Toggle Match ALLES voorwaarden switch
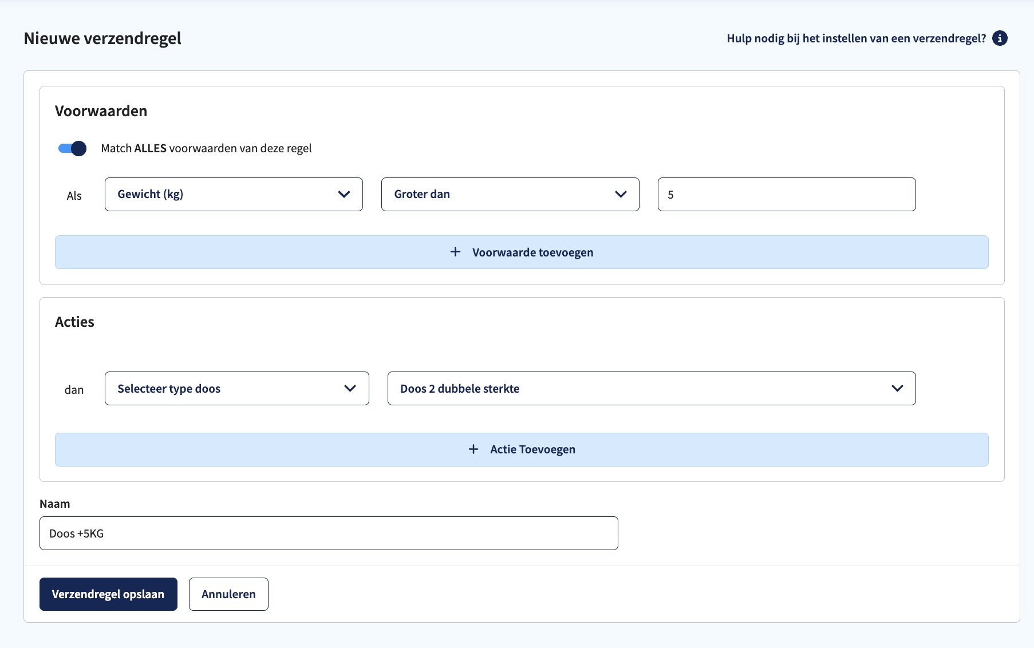This screenshot has height=648, width=1034. pos(72,148)
